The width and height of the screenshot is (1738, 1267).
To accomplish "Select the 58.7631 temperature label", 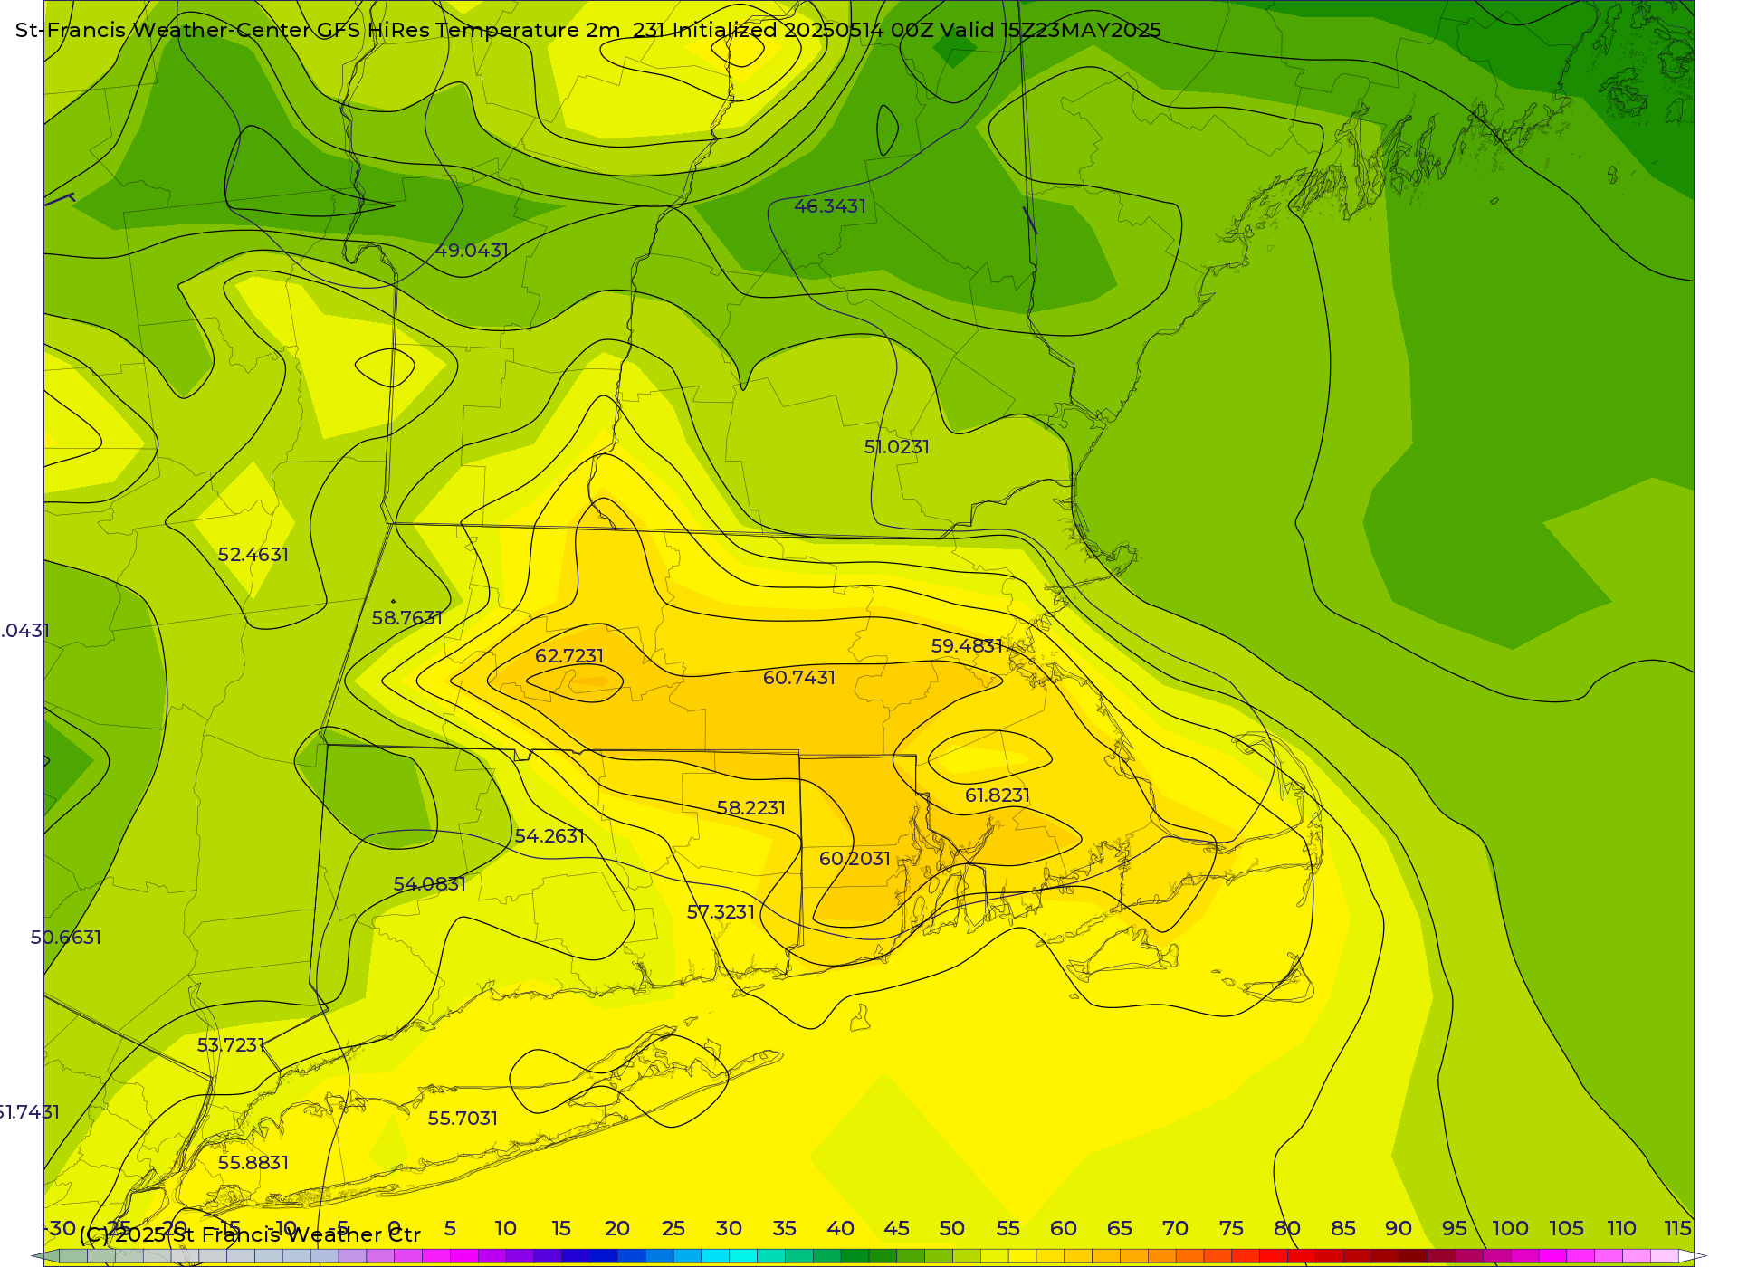I will click(x=407, y=618).
